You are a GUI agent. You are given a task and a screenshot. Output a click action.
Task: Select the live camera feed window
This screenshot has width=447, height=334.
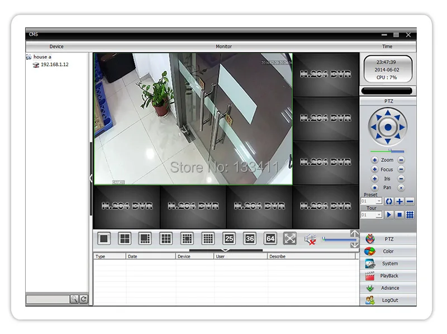coord(193,119)
